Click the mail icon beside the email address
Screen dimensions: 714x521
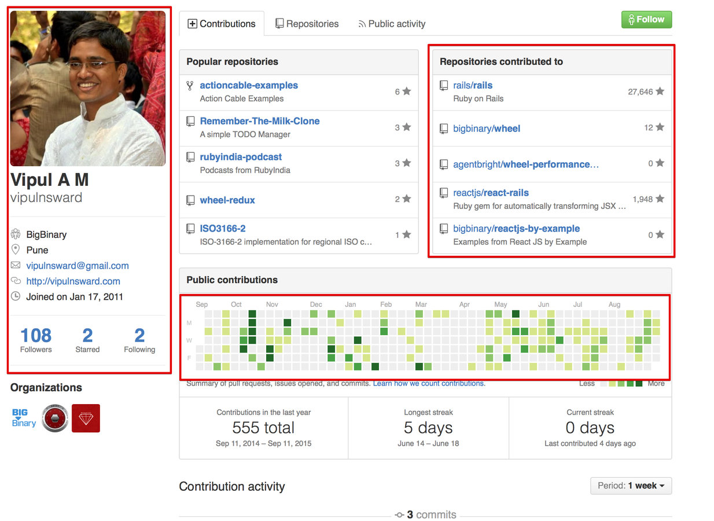pyautogui.click(x=16, y=266)
